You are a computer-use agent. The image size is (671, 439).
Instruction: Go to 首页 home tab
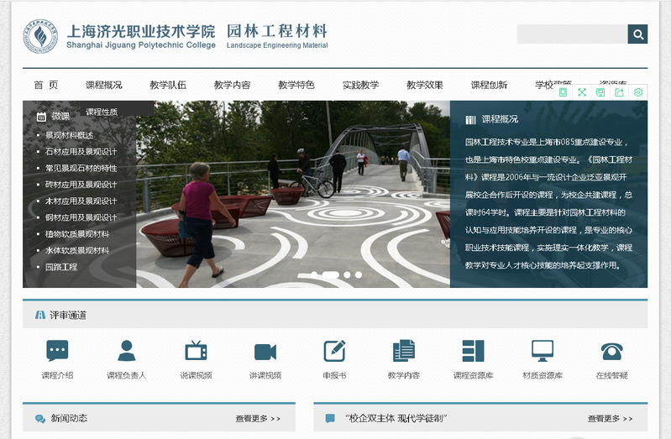coord(46,85)
